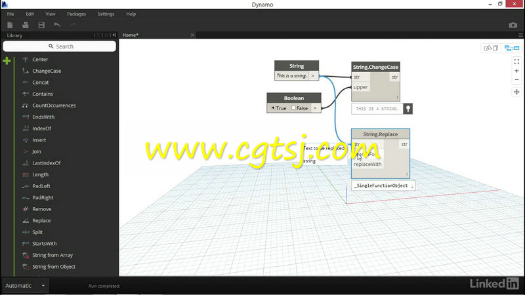Click String.ChangeCase 'str' input port
The image size is (525, 295).
(361, 77)
